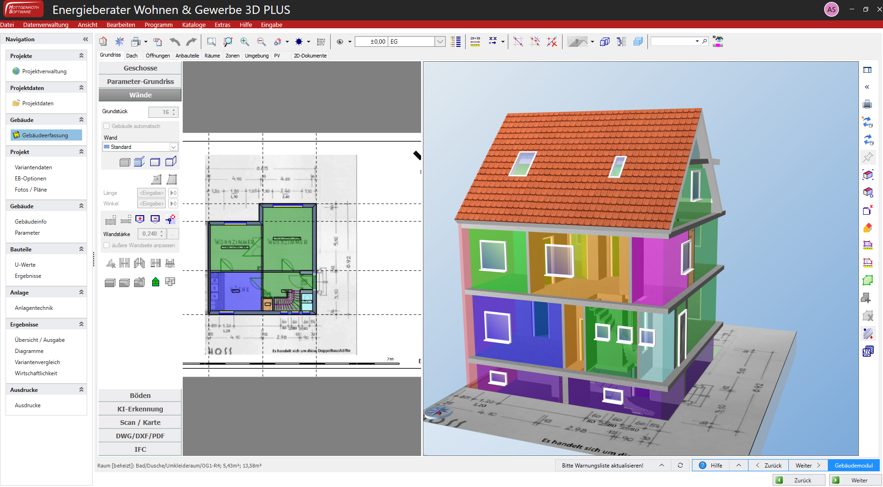Toggle visibility eye icon in toolbar

[340, 42]
